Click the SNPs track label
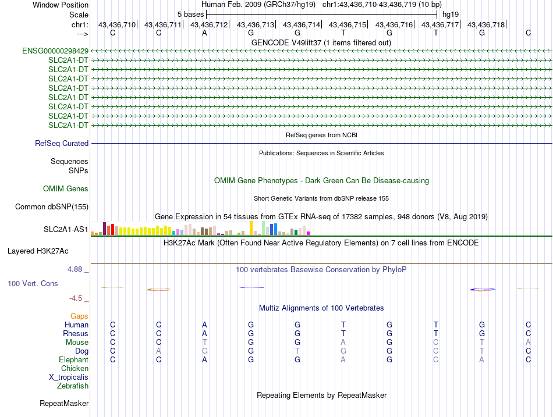The image size is (553, 417). (x=79, y=170)
